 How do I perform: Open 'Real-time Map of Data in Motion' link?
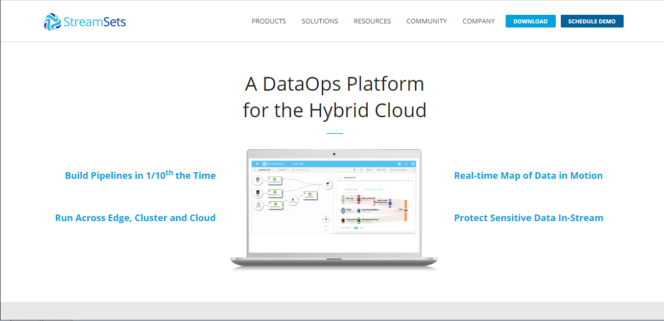pyautogui.click(x=529, y=176)
